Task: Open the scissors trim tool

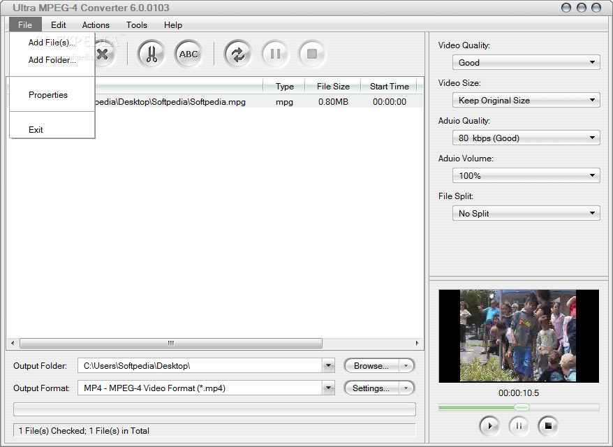Action: tap(152, 54)
